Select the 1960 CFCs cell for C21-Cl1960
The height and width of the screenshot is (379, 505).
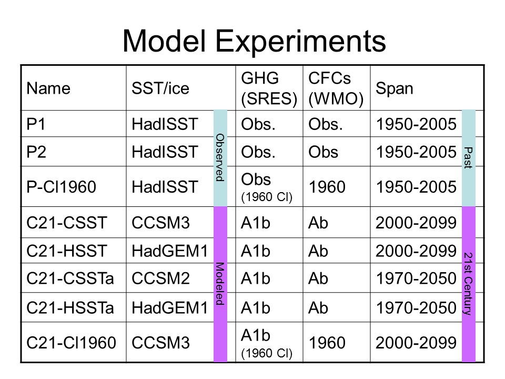[x=337, y=343]
